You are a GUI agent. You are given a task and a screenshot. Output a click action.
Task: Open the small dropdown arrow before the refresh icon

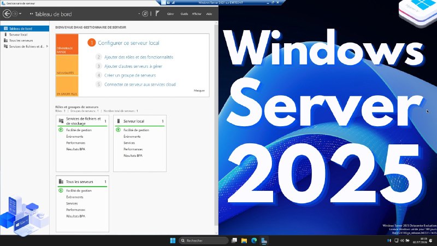click(139, 14)
